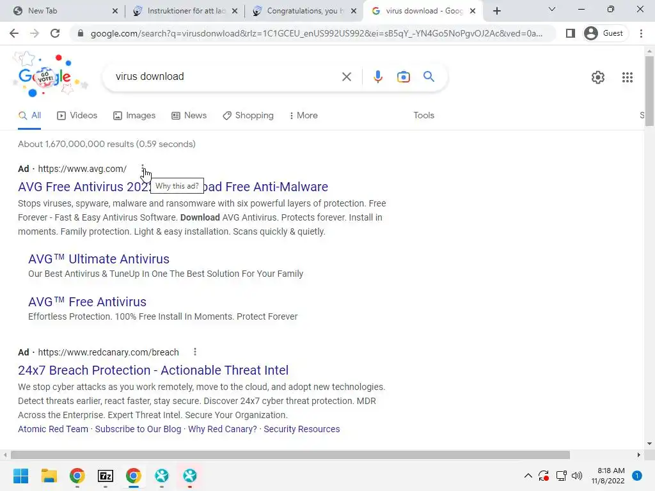Open Why Red Canary? link
The height and width of the screenshot is (491, 655).
click(223, 429)
